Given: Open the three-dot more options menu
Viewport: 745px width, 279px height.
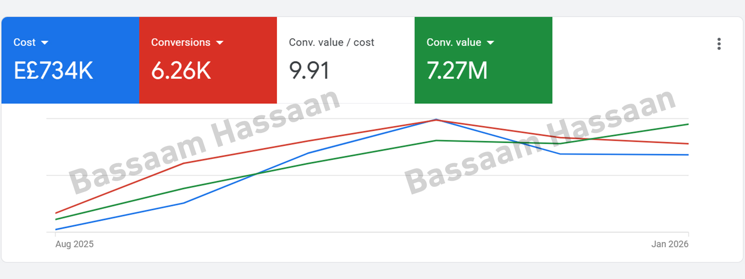Looking at the screenshot, I should click(x=719, y=44).
